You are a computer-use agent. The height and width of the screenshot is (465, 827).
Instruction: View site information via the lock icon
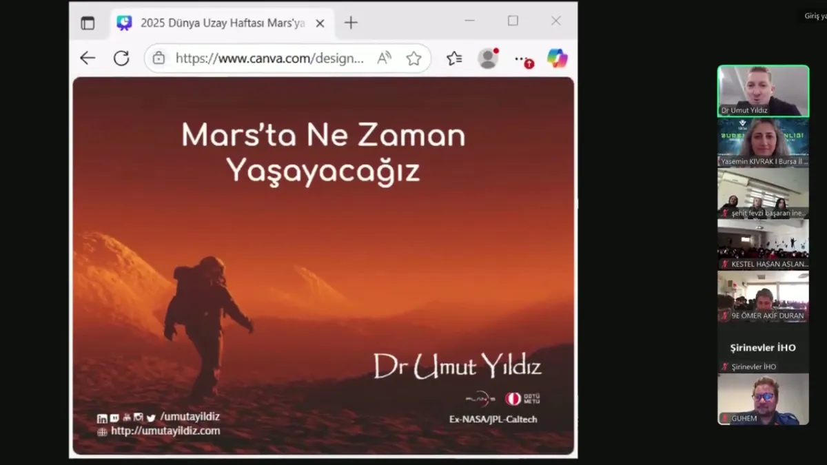[159, 59]
